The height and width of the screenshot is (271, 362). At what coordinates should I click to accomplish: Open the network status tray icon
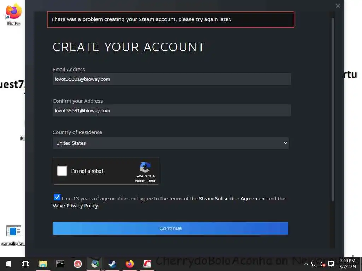314,264
